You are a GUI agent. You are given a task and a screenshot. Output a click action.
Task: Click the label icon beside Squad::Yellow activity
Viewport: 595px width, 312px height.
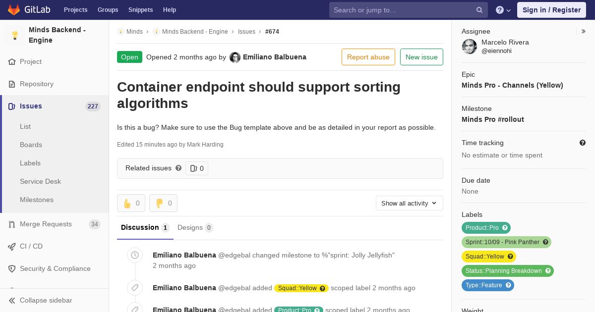135,288
